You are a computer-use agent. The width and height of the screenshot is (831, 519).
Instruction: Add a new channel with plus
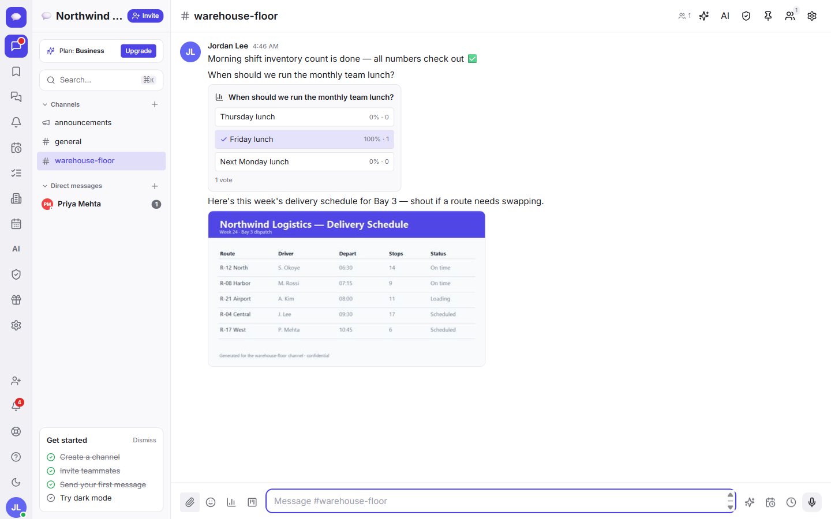[155, 104]
